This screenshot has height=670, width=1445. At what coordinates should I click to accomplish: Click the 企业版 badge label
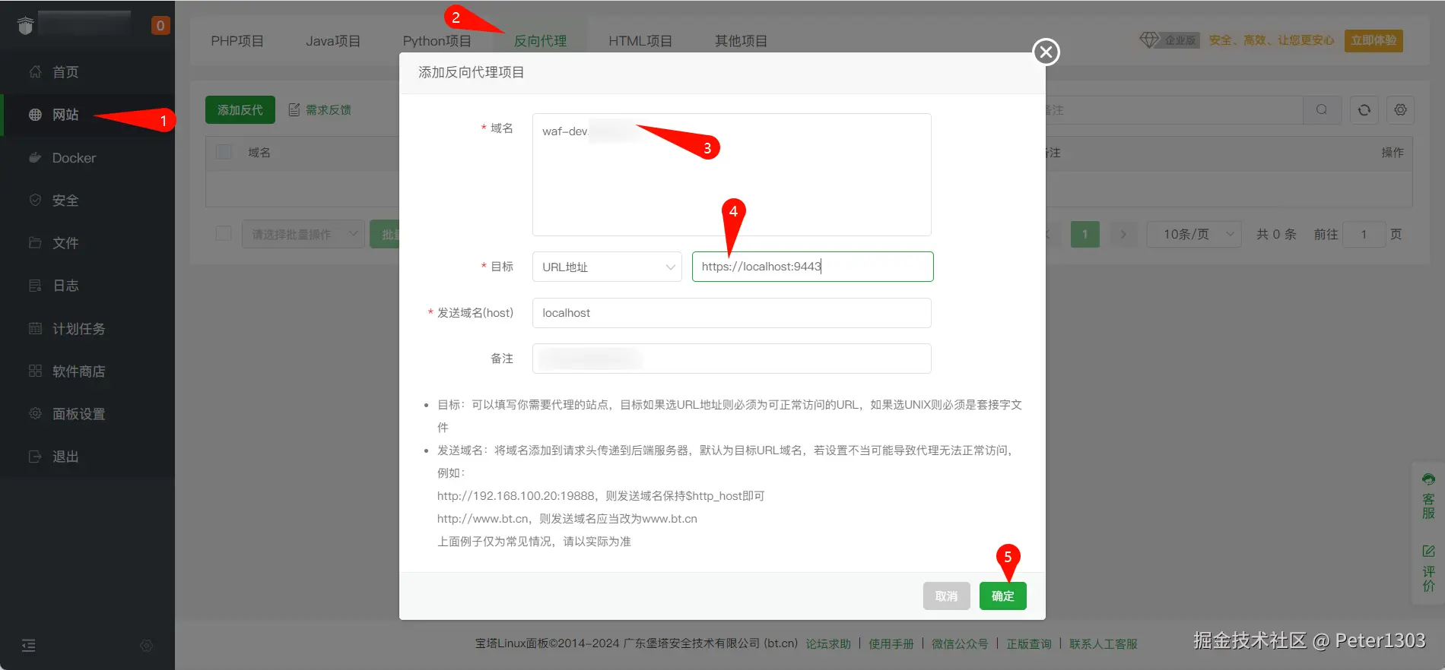click(1180, 40)
